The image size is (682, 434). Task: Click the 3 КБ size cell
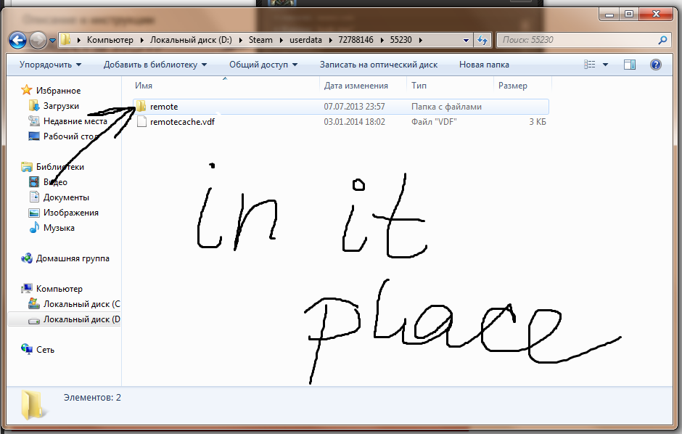[537, 122]
